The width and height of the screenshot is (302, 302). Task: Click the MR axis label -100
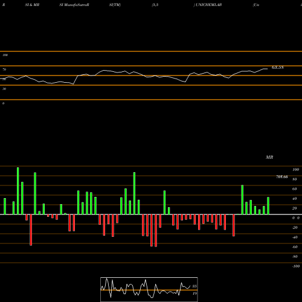coord(296,266)
